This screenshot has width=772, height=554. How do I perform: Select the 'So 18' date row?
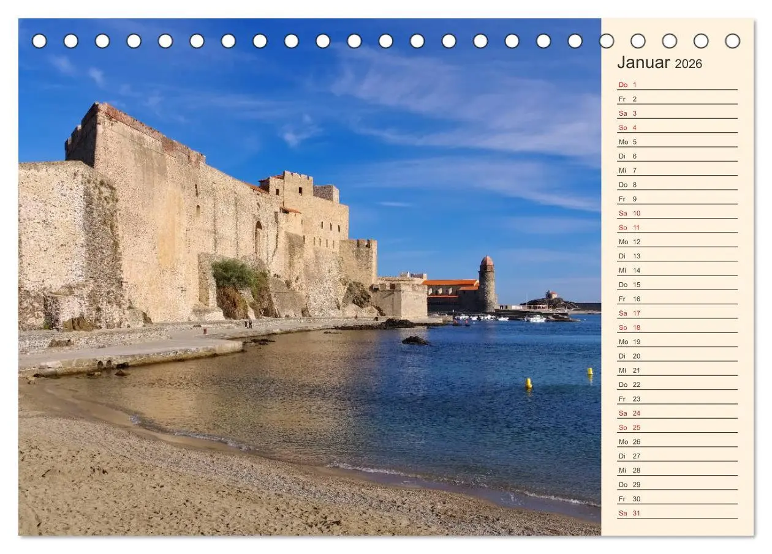tap(677, 328)
